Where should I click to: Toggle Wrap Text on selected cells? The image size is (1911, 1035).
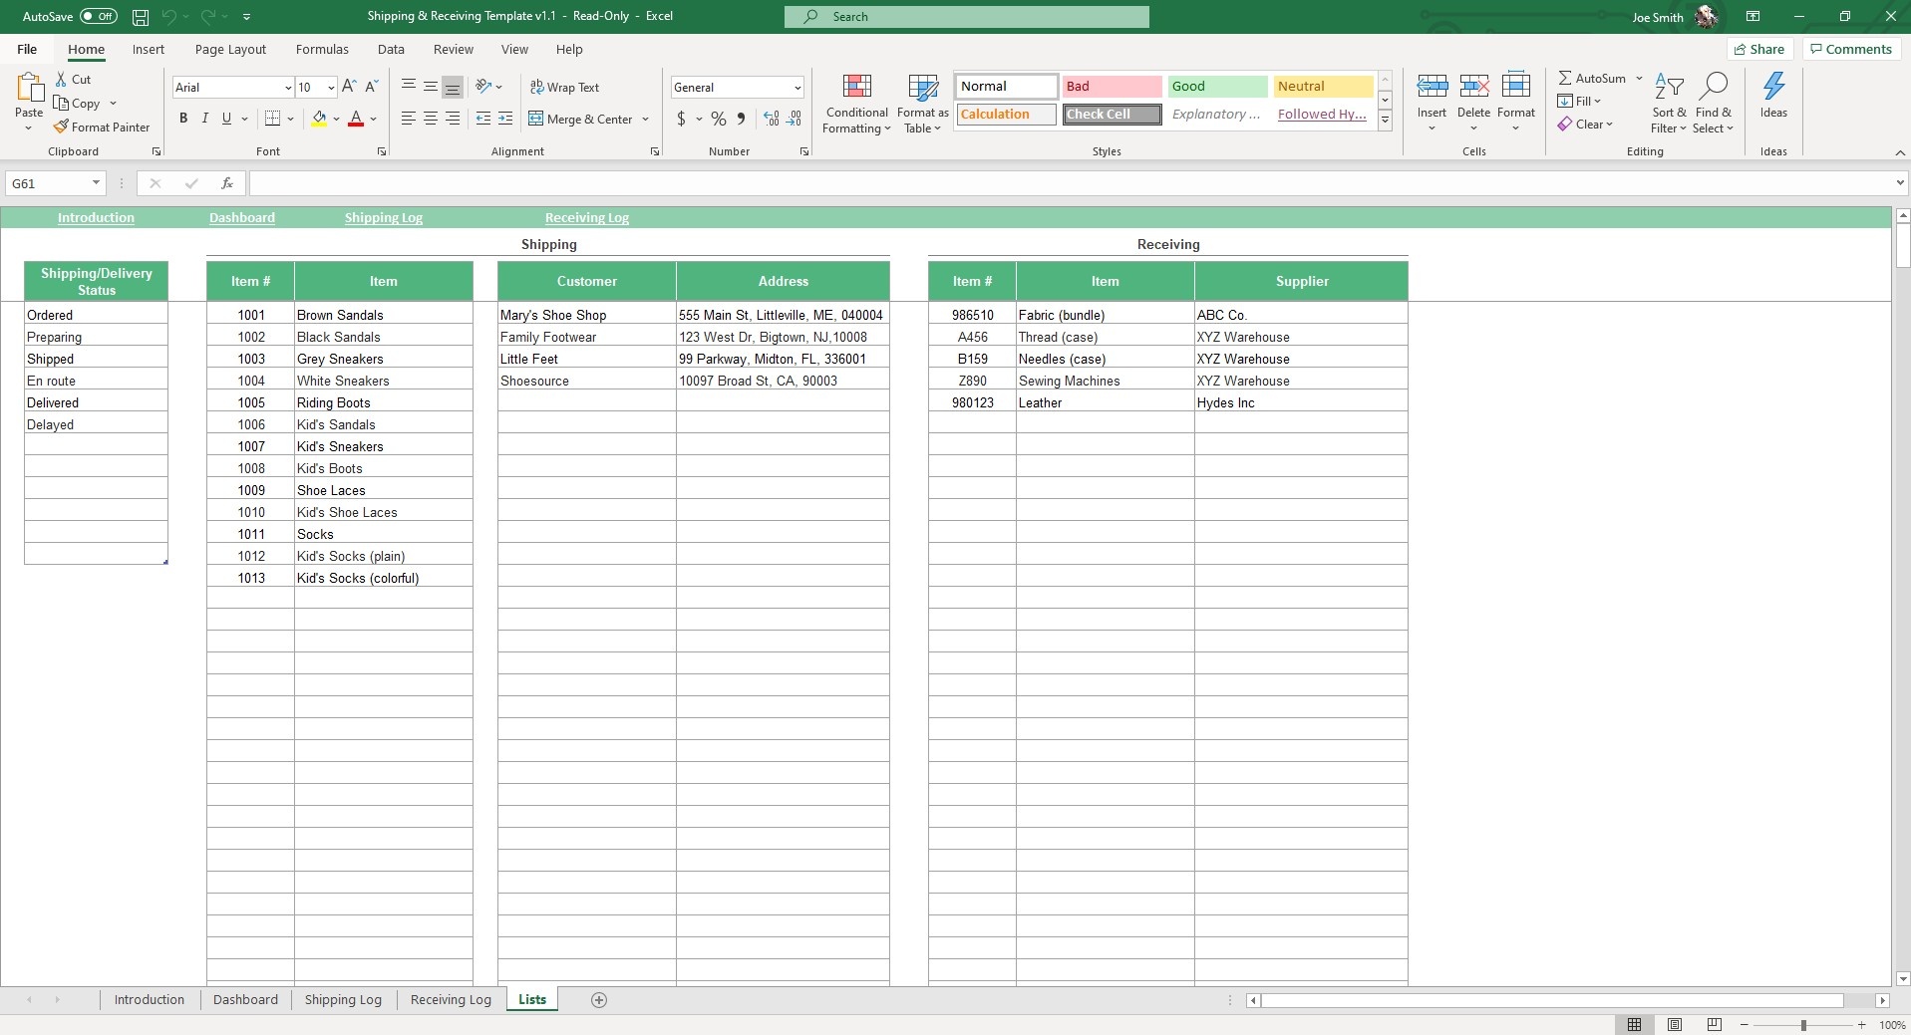(x=564, y=88)
